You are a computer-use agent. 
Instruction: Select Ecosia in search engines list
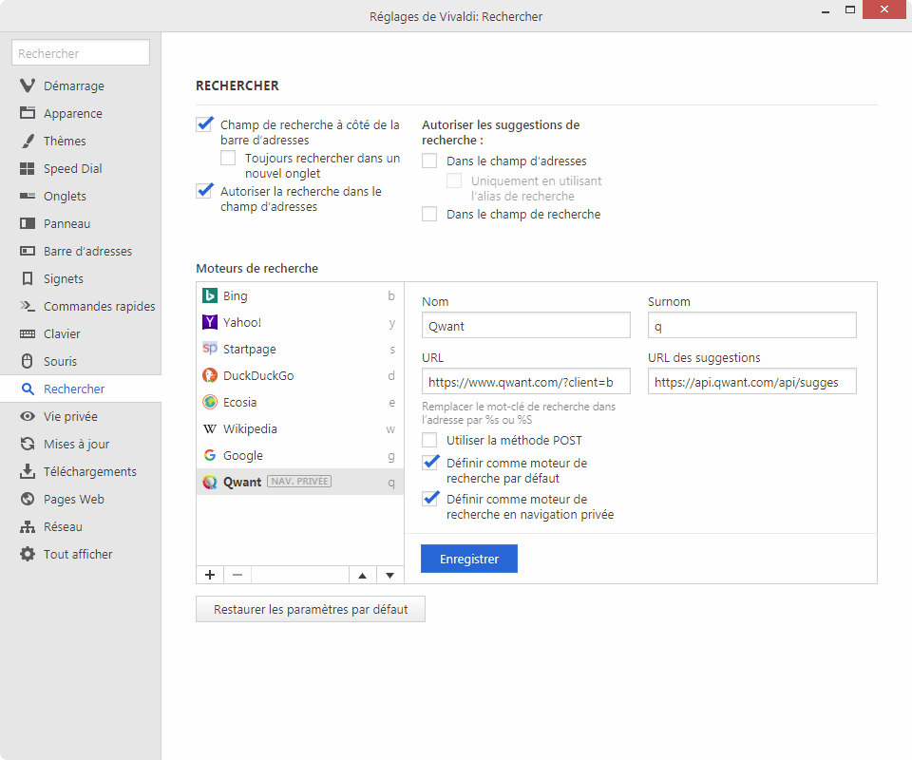tap(300, 402)
